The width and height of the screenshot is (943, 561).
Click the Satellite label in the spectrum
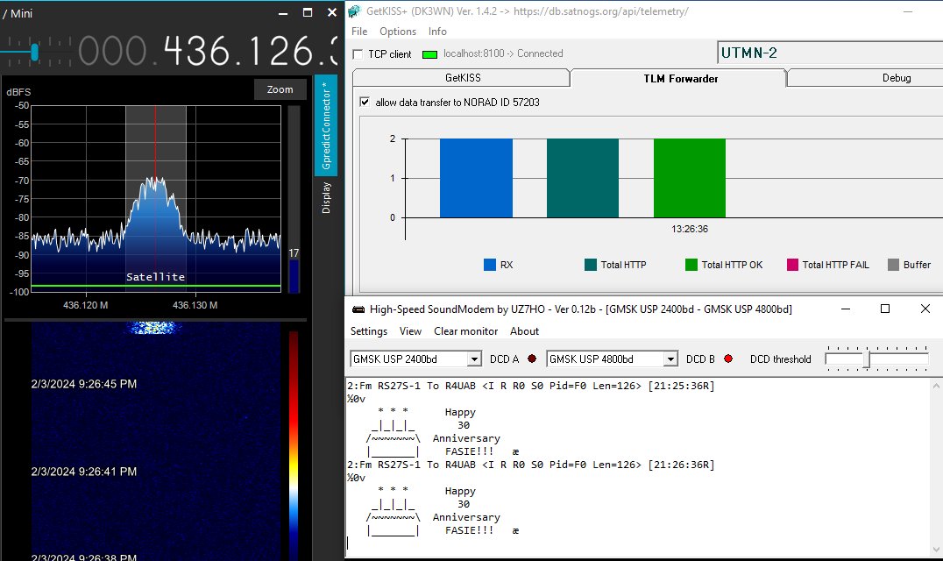coord(155,277)
